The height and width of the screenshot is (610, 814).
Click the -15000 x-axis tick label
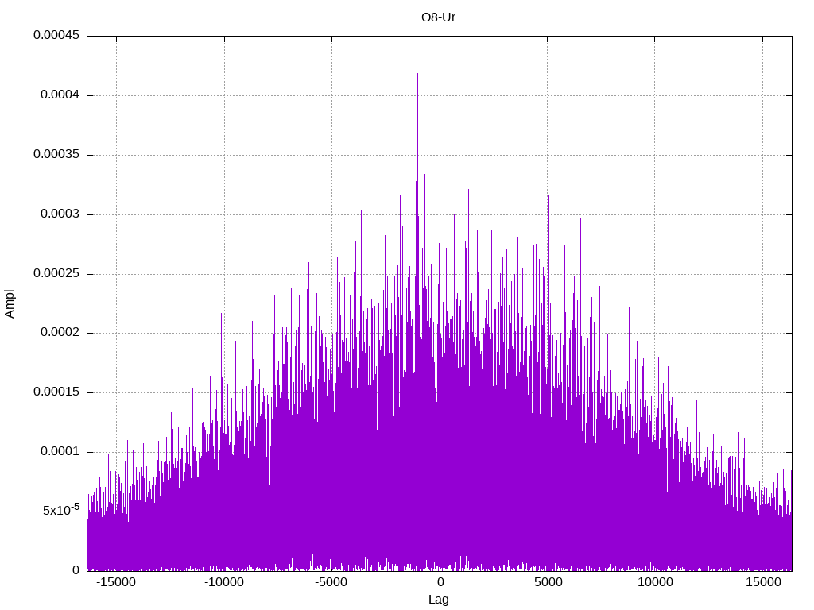pos(116,582)
